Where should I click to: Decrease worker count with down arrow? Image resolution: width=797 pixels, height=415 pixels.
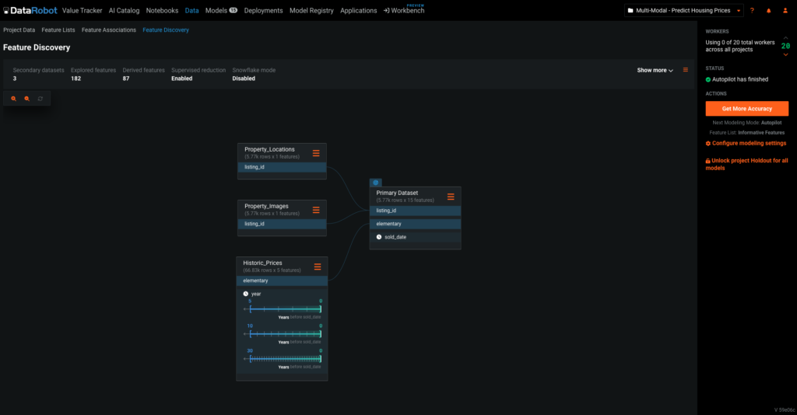point(785,55)
